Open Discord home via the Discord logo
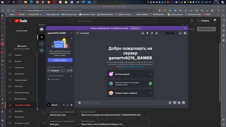The width and height of the screenshot is (226, 127). pyautogui.click(x=42, y=29)
